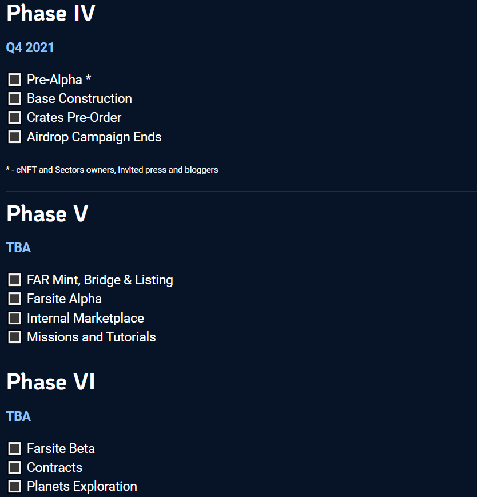Click the Farsite Alpha text label

(64, 299)
